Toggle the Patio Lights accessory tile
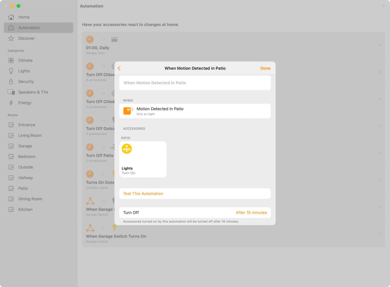390x287 pixels. [143, 159]
